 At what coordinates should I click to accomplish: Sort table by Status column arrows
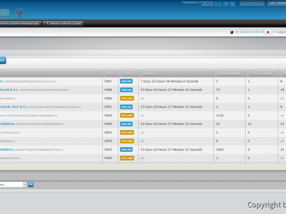click(x=120, y=73)
